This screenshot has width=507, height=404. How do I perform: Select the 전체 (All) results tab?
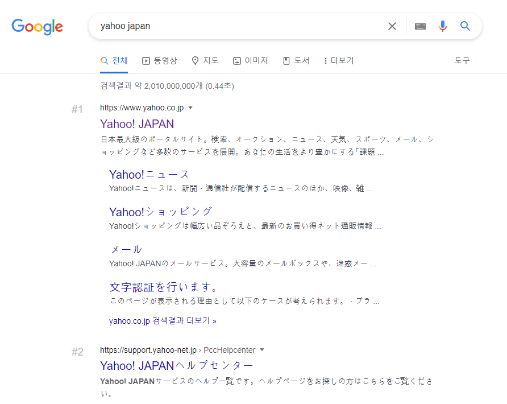(114, 61)
